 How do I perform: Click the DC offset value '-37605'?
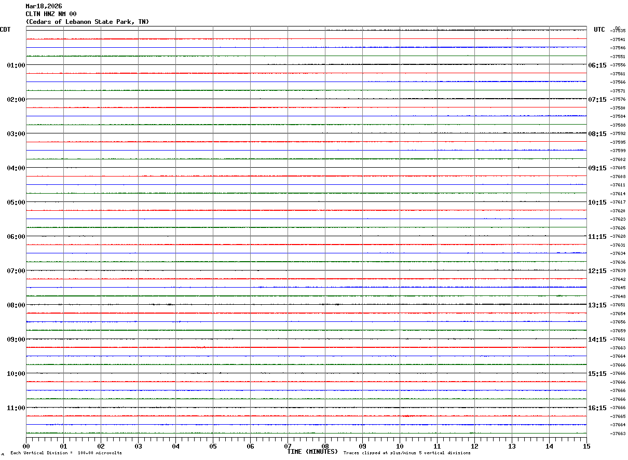point(618,168)
